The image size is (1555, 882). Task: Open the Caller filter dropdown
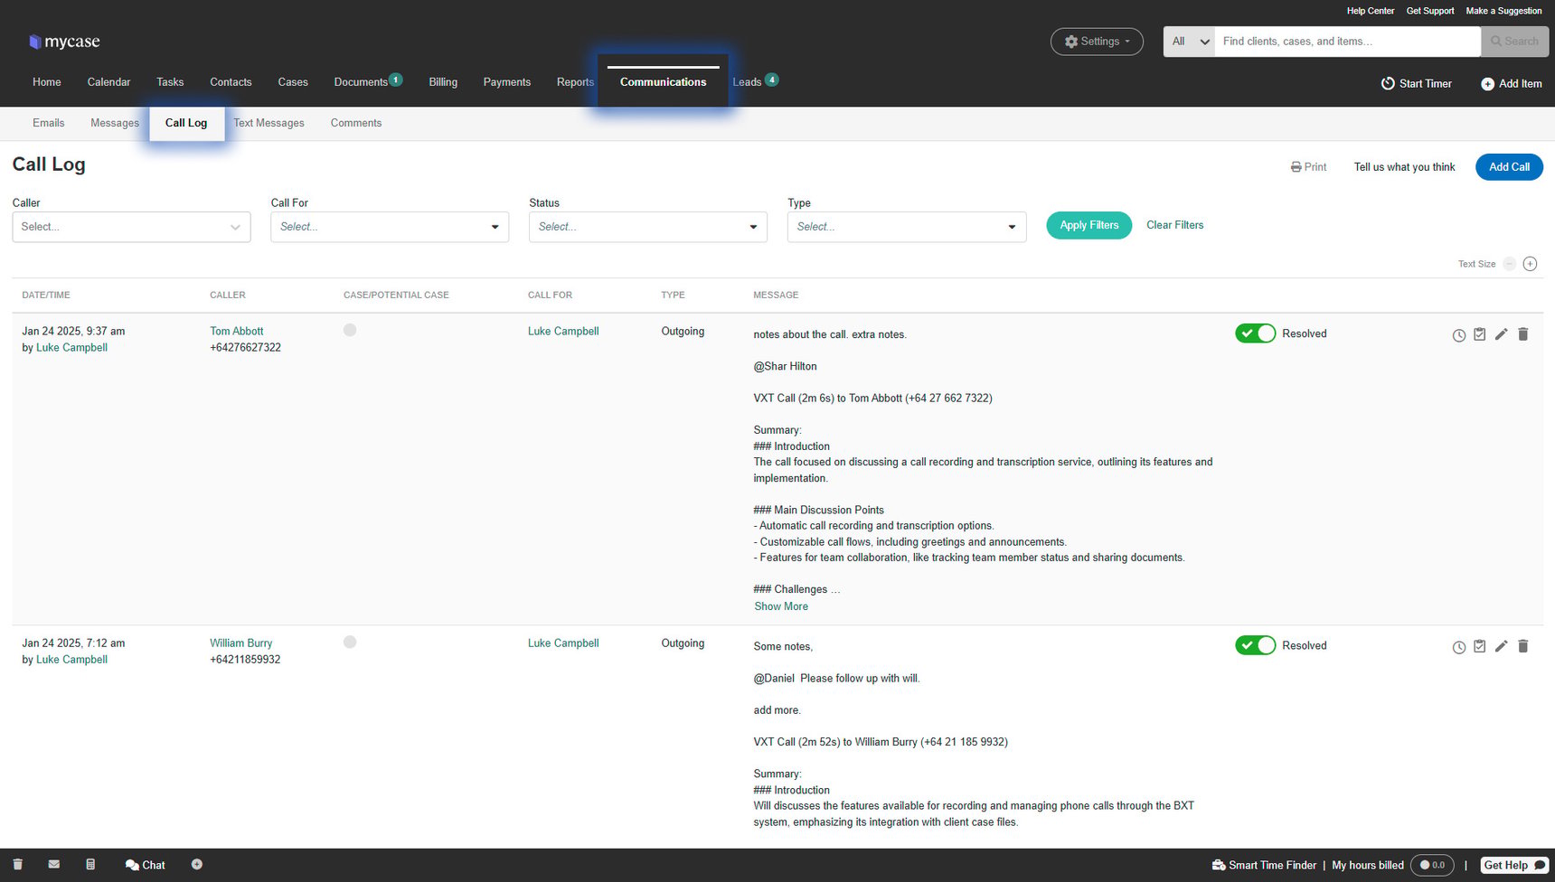(131, 227)
